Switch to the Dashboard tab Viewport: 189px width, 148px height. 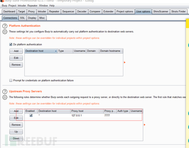9,11
